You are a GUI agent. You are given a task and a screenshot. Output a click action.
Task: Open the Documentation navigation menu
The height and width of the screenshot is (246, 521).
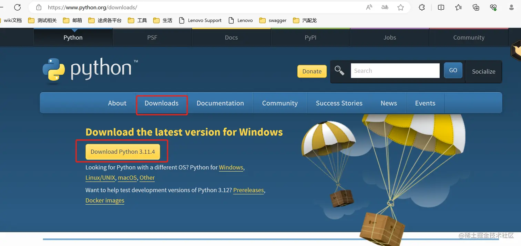click(220, 103)
